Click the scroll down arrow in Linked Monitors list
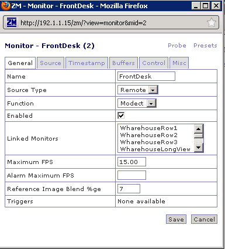This screenshot has height=249, width=225. [x=199, y=148]
